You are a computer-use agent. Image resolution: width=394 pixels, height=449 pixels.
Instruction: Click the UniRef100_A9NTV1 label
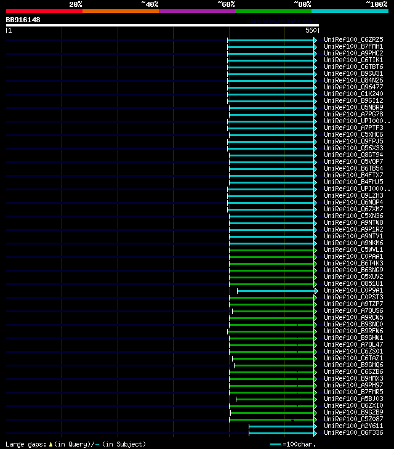pos(353,237)
